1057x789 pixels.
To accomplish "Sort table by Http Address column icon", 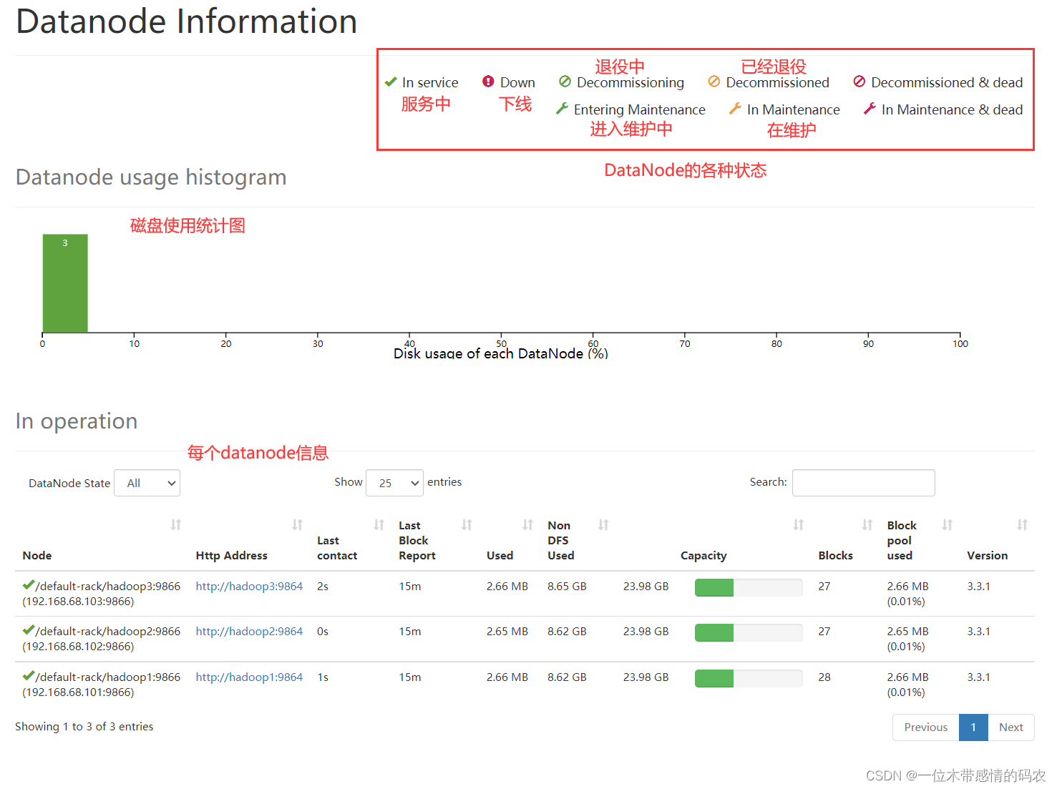I will (298, 525).
